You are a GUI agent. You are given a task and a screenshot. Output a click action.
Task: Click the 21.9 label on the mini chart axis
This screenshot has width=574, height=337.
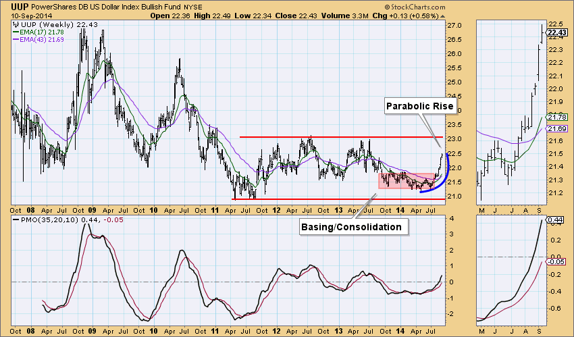point(555,102)
